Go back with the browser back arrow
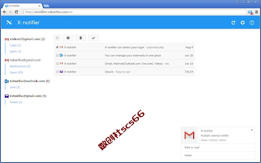Viewport: 261px width, 163px height. point(4,12)
